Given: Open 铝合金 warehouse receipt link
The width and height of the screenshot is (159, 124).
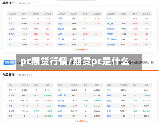Looking at the screenshot, I should 11,95.
